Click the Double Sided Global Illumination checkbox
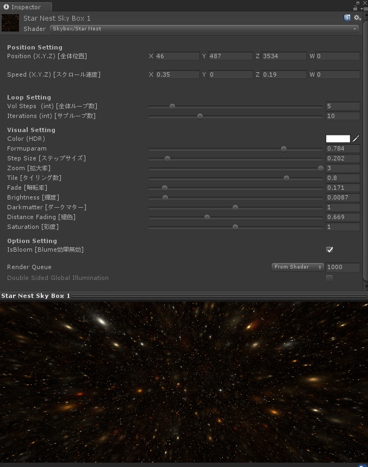The height and width of the screenshot is (467, 368). [329, 278]
